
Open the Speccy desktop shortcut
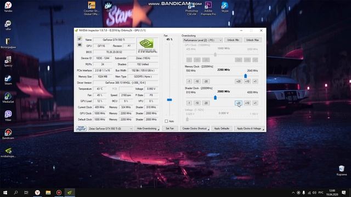[8, 61]
